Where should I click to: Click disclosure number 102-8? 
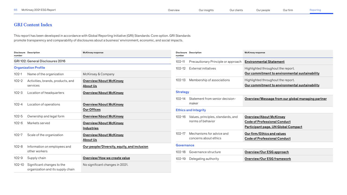click(18, 147)
